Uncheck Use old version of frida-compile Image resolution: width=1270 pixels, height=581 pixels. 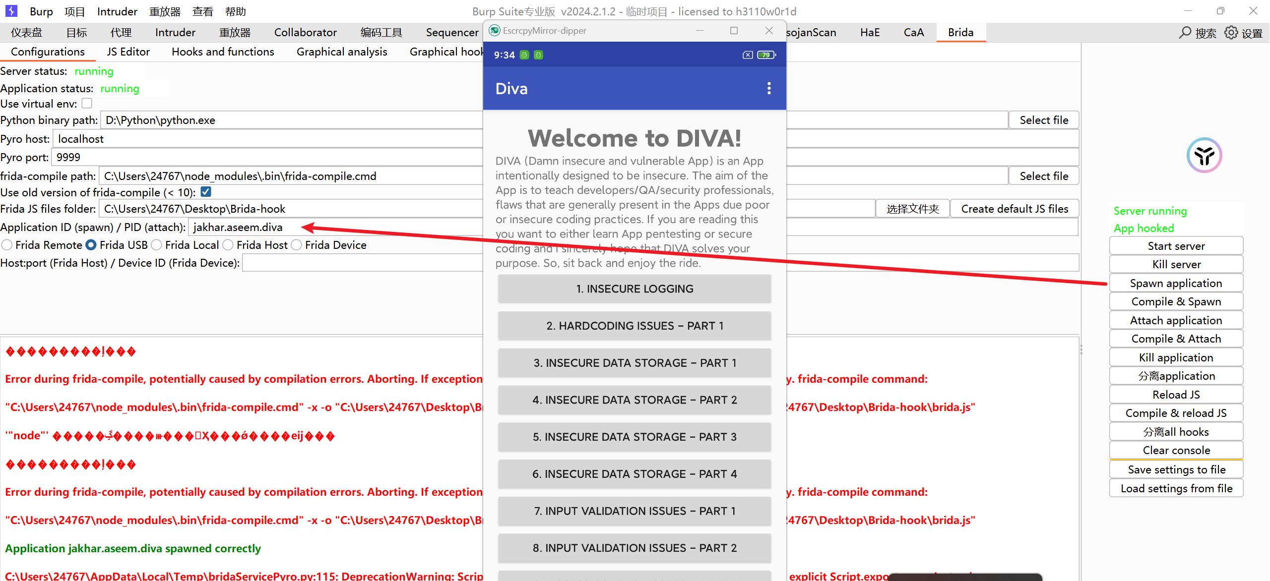[x=206, y=192]
